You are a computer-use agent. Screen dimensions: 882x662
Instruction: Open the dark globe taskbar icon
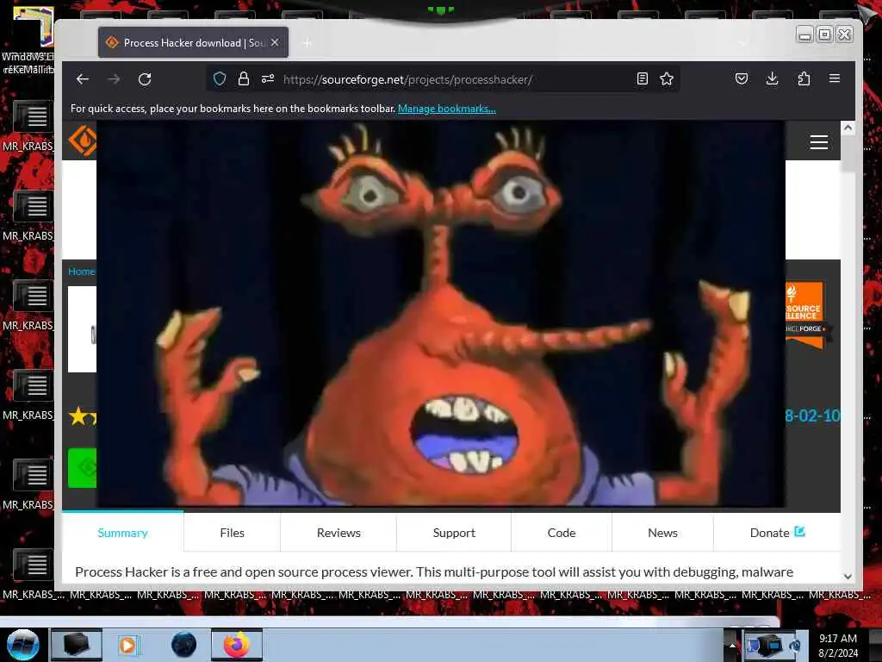(184, 645)
